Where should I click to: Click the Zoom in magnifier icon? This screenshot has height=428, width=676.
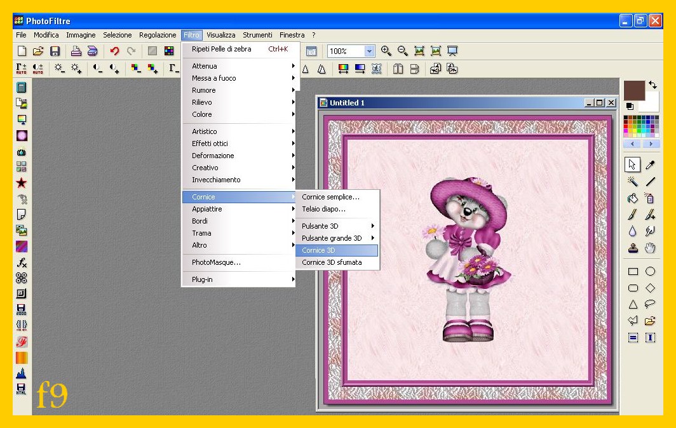point(386,51)
